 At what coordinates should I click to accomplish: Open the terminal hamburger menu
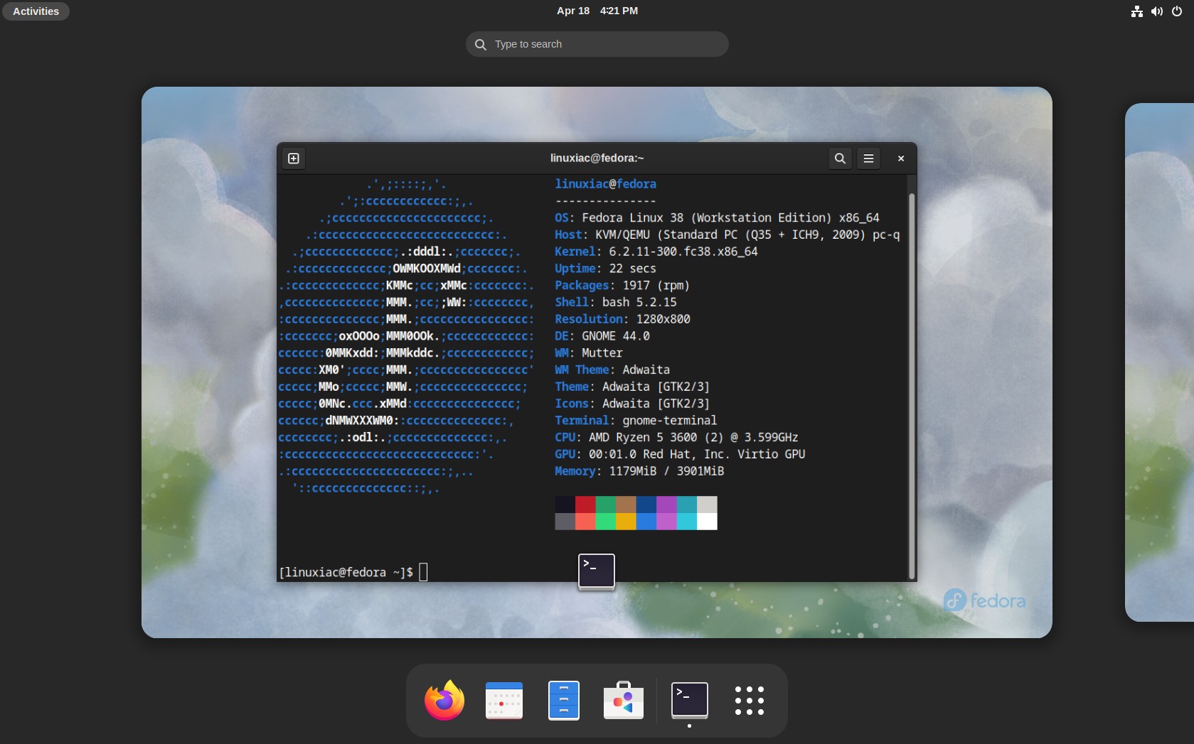(x=868, y=158)
